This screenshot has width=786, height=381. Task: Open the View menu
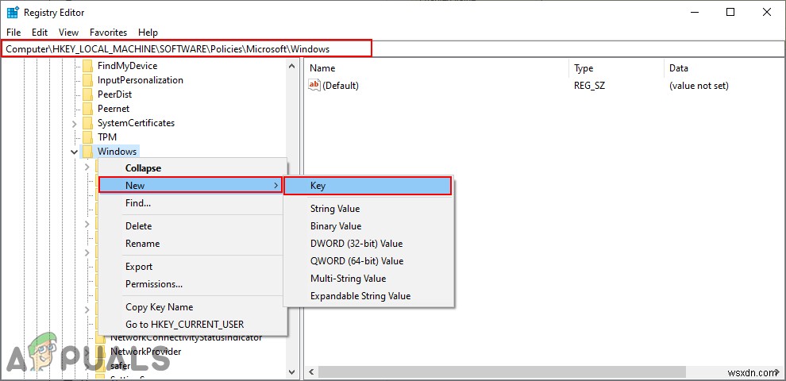click(x=68, y=32)
